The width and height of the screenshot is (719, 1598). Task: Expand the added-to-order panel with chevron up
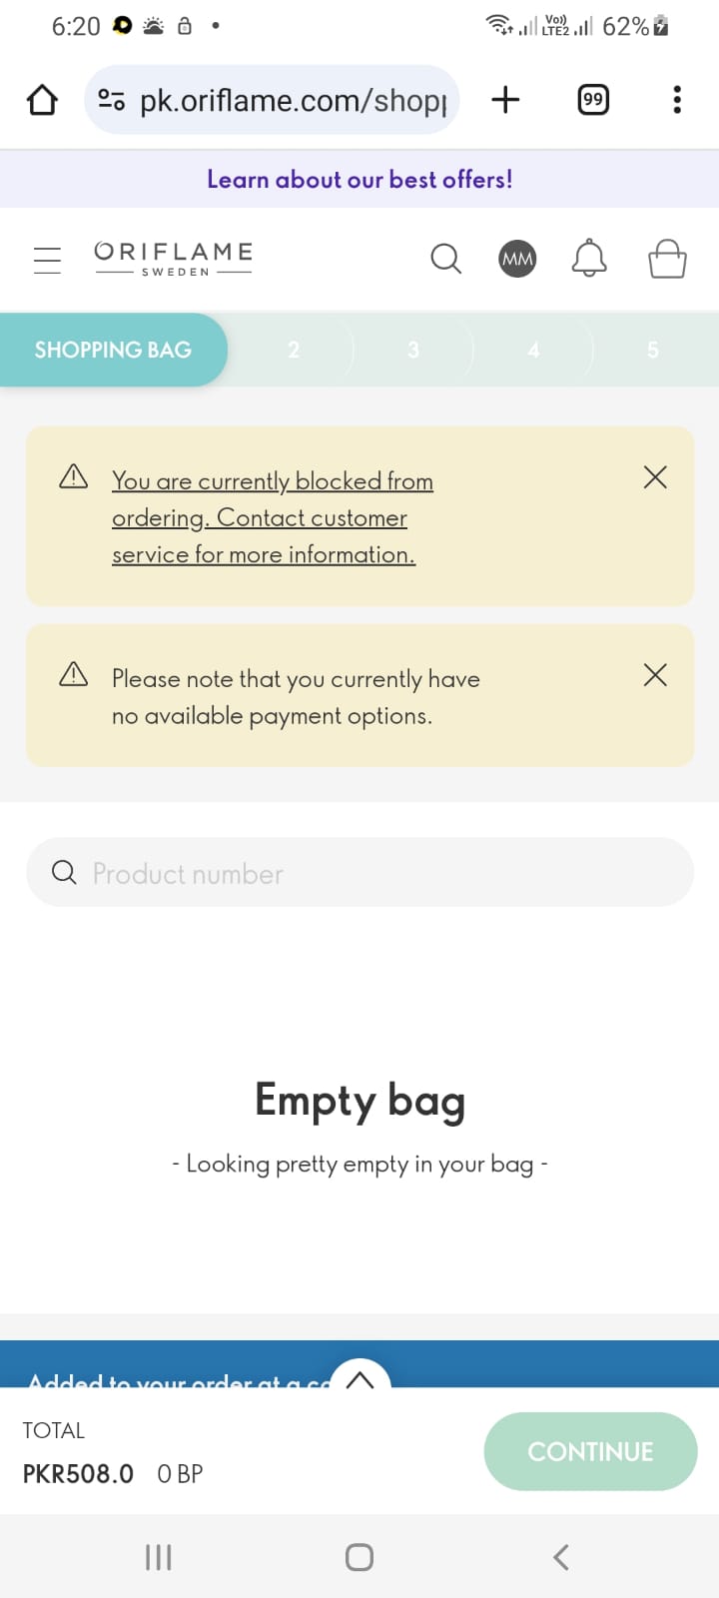359,1377
